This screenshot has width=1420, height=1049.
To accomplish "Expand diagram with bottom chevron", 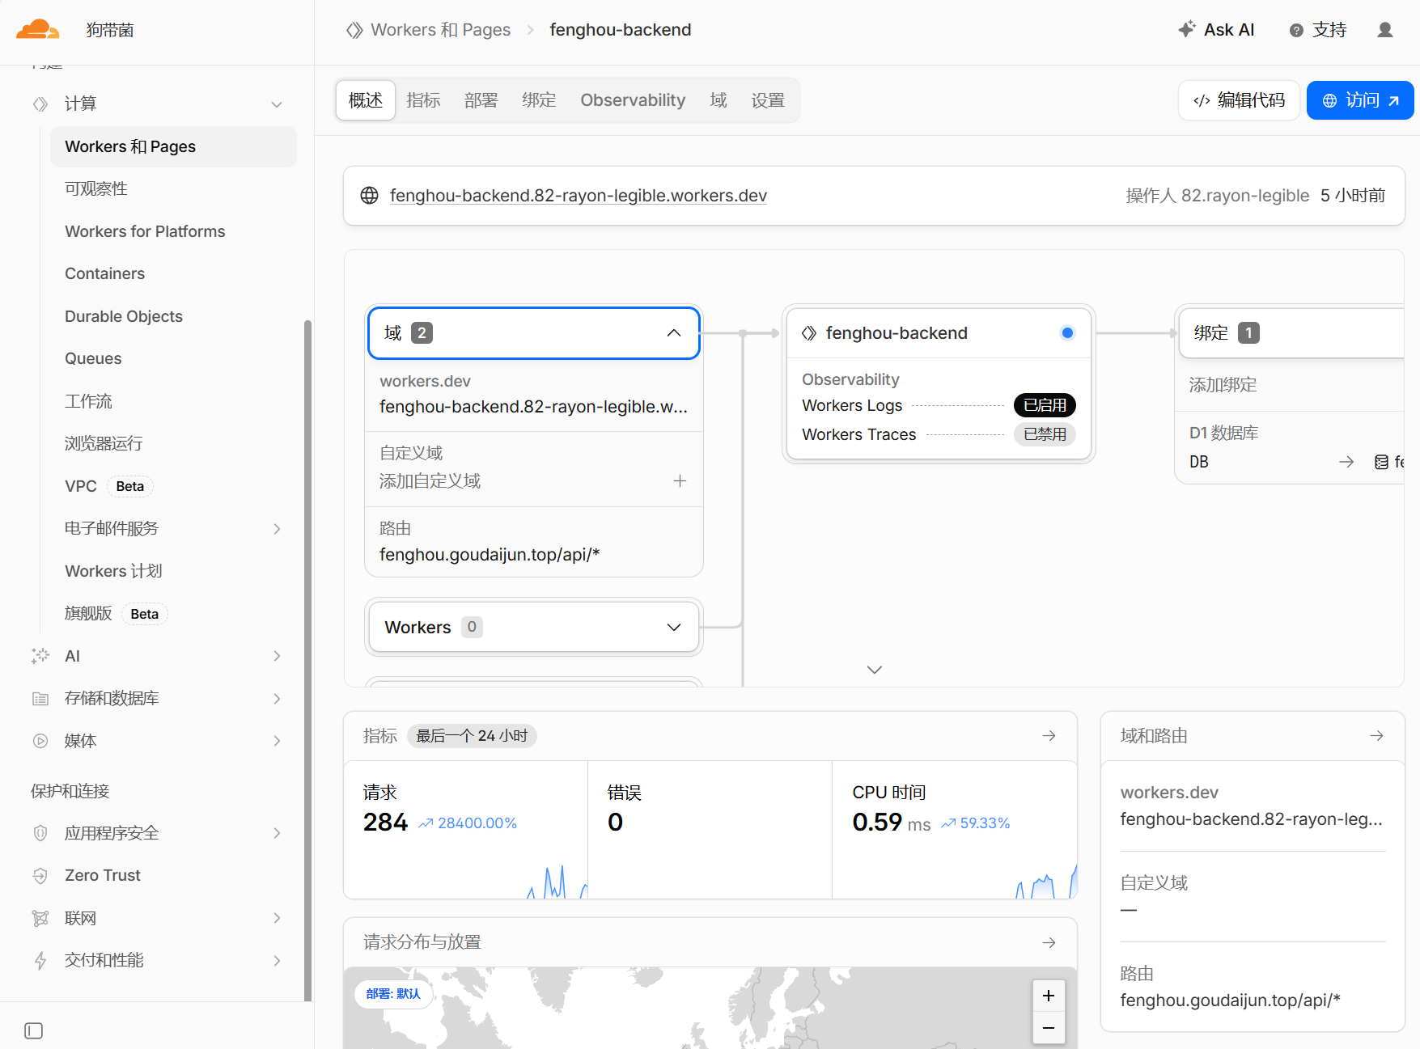I will (874, 670).
